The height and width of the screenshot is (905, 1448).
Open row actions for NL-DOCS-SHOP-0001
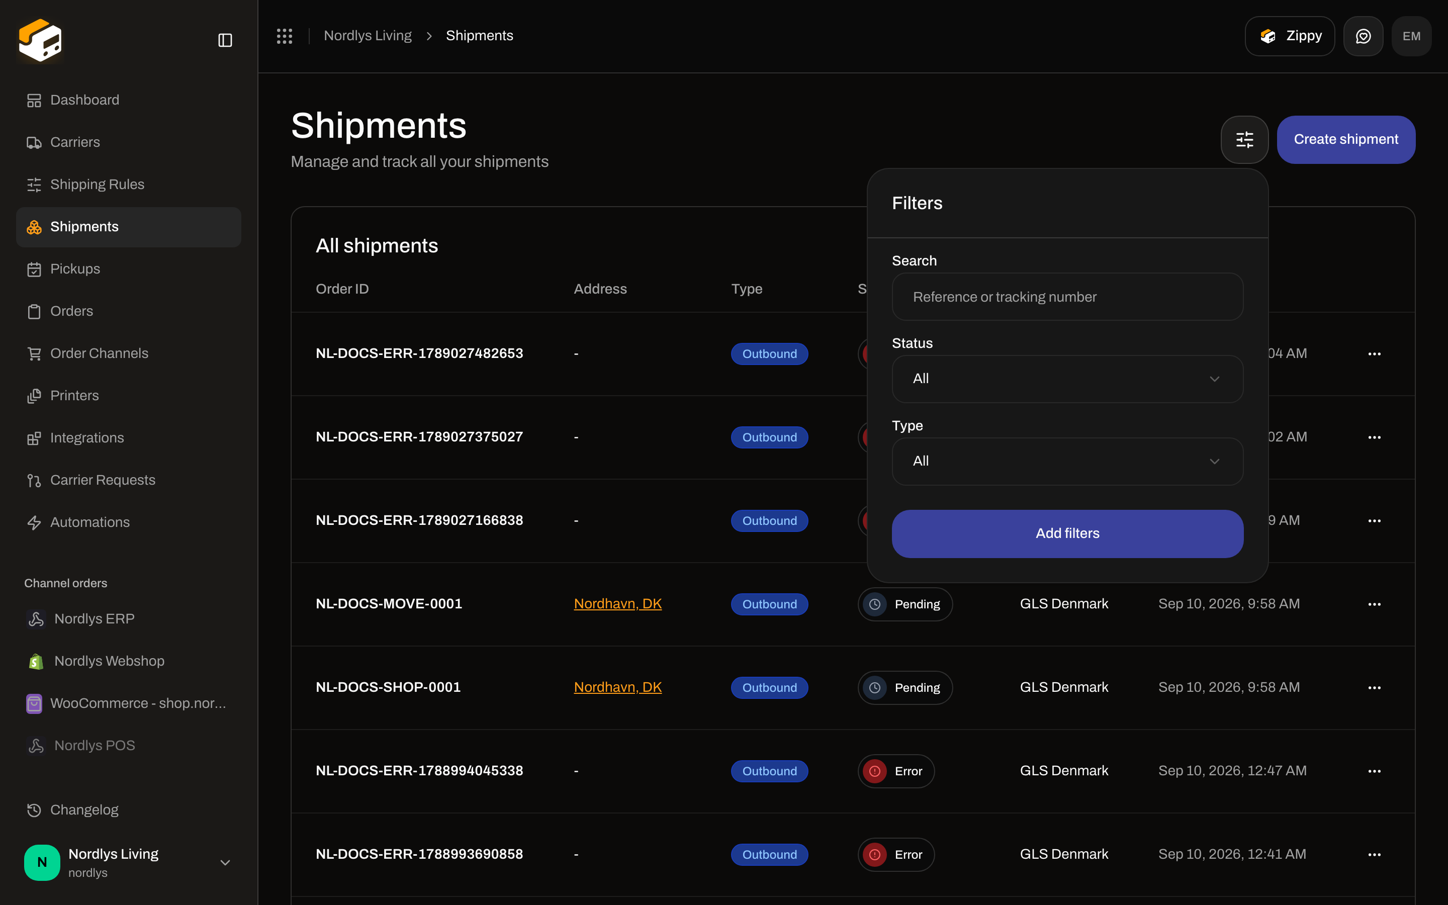tap(1375, 688)
